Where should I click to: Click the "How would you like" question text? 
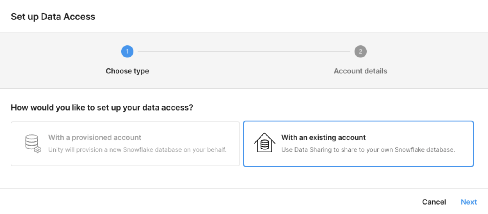click(x=102, y=108)
